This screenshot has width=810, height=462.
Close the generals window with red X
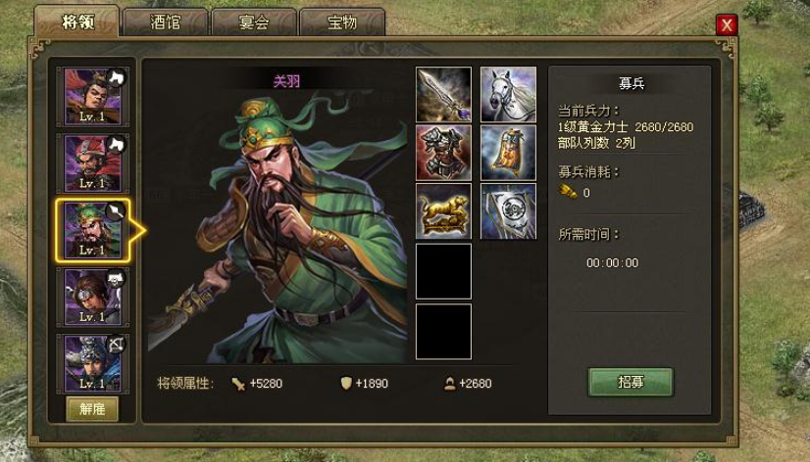(727, 24)
